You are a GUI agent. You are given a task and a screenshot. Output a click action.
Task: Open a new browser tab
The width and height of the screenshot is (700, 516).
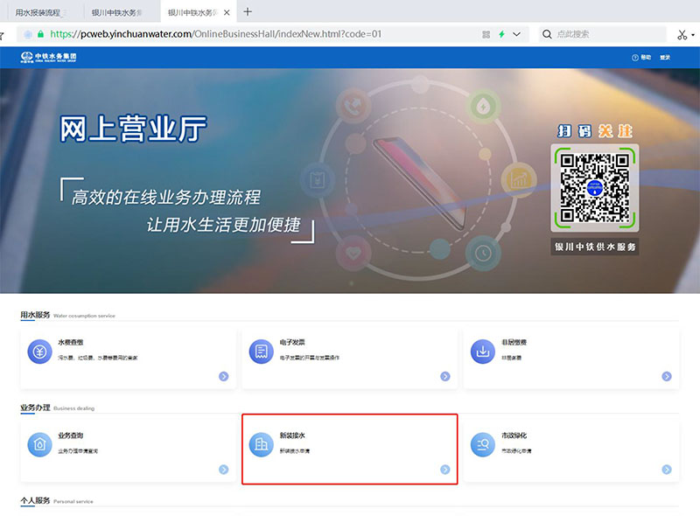pos(248,11)
